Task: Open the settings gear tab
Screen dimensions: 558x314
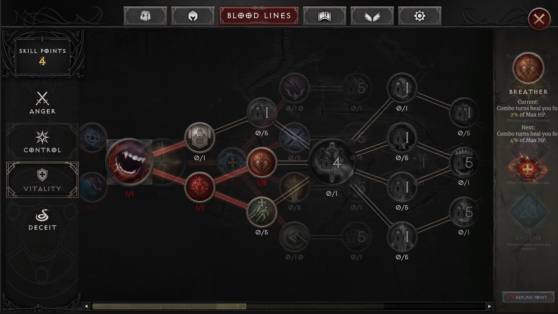Action: tap(420, 16)
